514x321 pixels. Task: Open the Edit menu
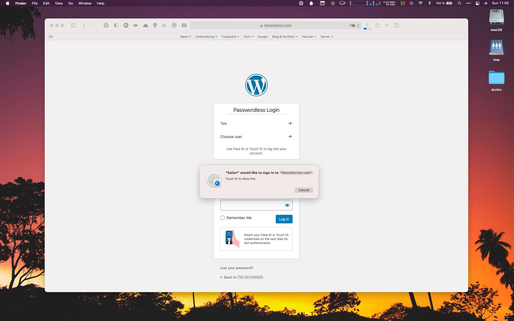[46, 3]
